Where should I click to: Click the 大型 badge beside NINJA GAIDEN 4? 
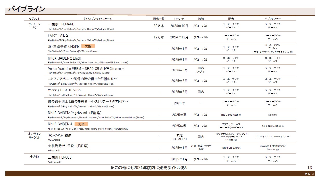(x=81, y=124)
